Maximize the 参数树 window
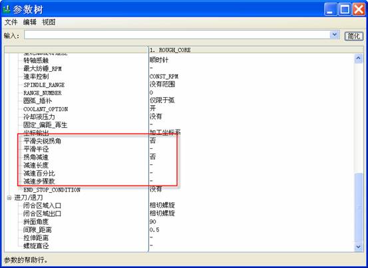368x268 pixels. pos(345,9)
